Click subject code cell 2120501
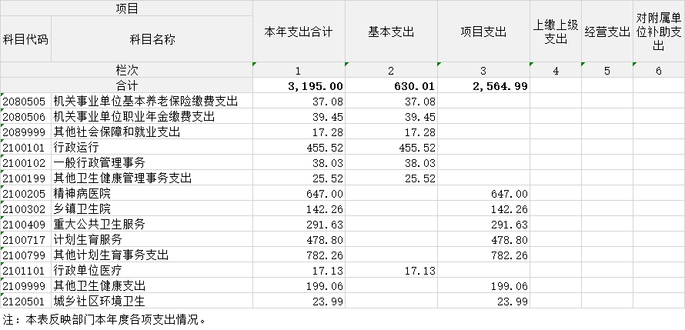This screenshot has width=685, height=330. pyautogui.click(x=25, y=301)
